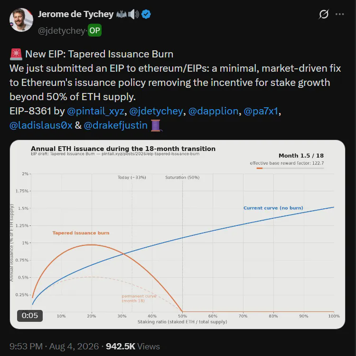Play the issuance chart video
356x356 pixels.
point(178,234)
